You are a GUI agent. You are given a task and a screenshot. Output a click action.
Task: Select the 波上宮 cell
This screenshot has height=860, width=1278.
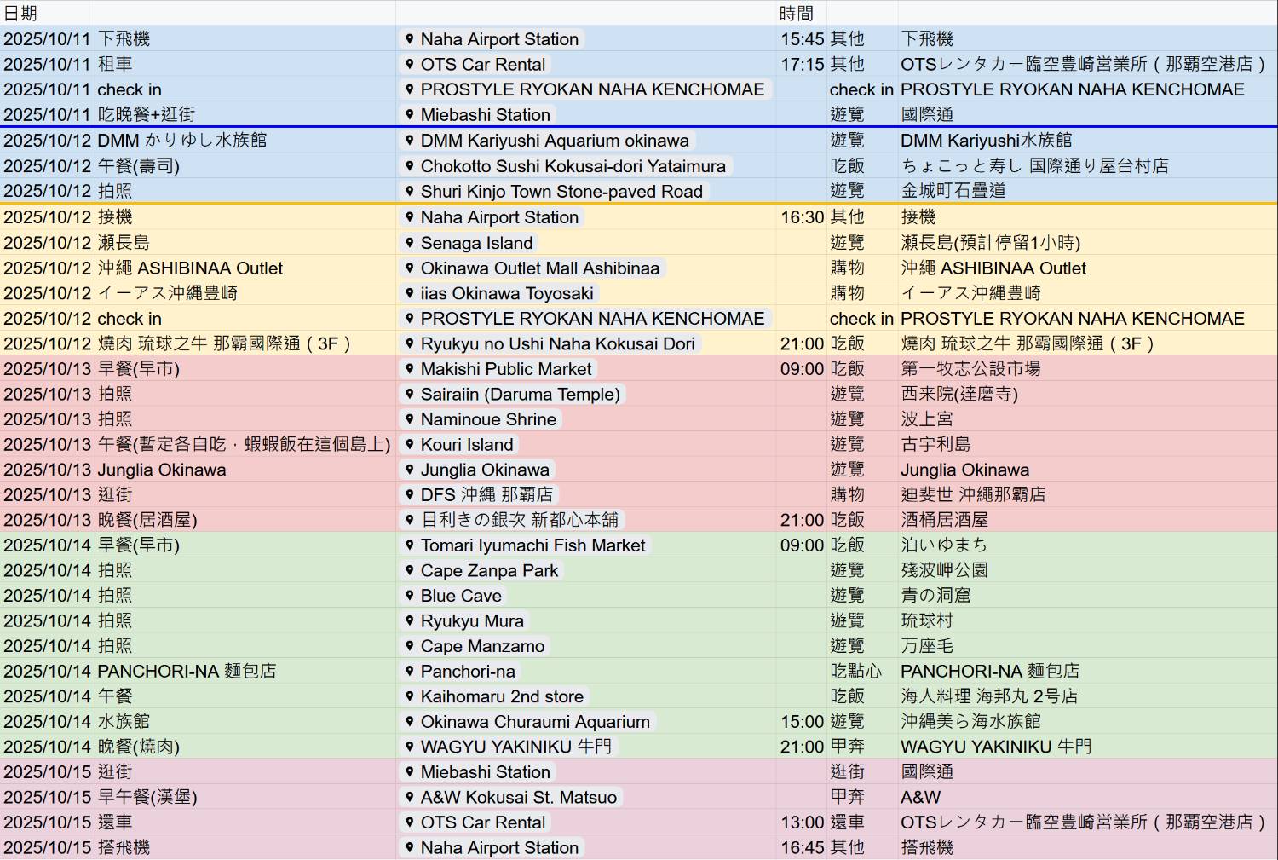[x=1088, y=418]
